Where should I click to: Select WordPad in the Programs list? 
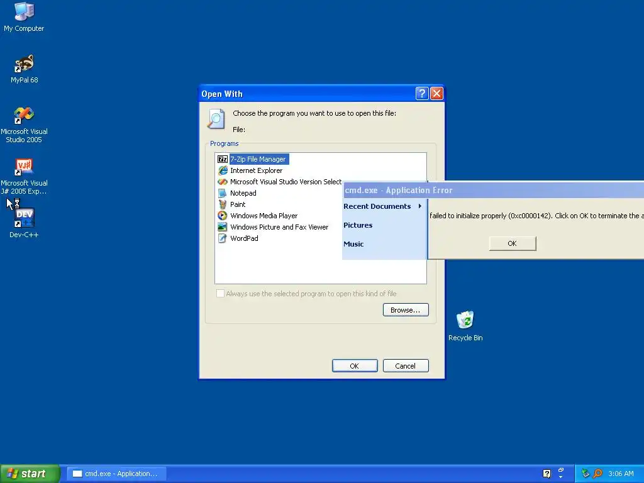[244, 238]
